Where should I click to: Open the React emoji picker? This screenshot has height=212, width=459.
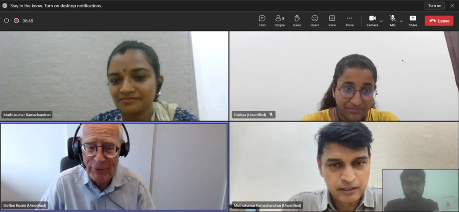tap(314, 21)
